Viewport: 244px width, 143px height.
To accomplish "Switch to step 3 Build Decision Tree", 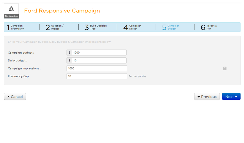I will (96, 27).
